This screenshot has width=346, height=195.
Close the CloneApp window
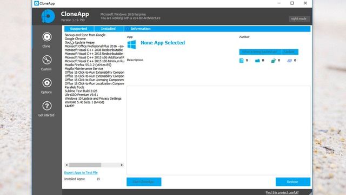pos(305,3)
